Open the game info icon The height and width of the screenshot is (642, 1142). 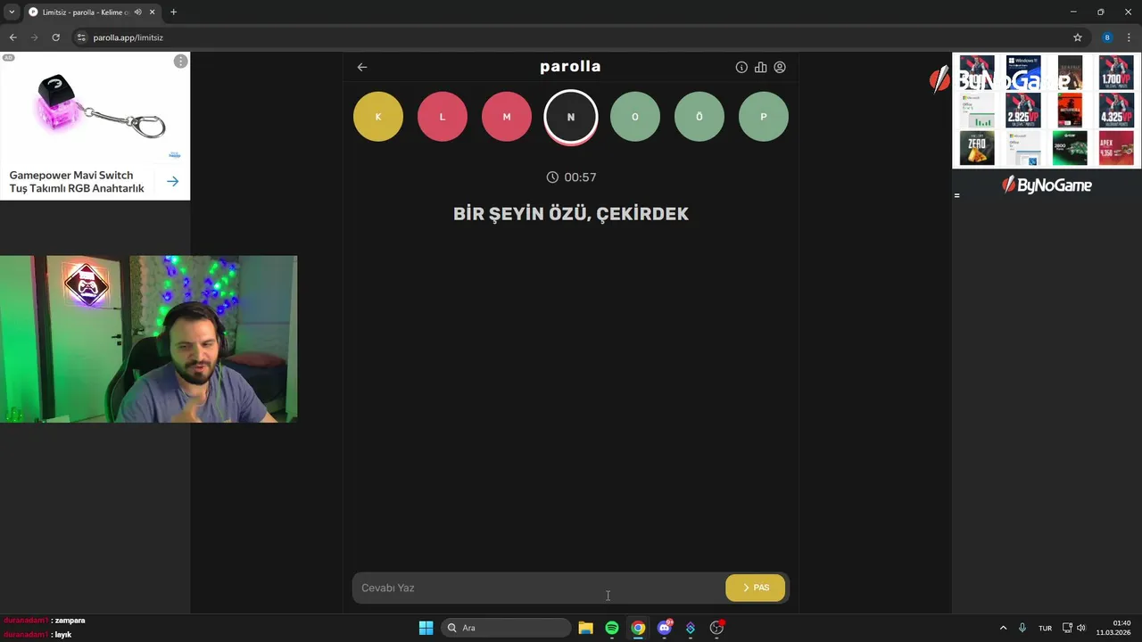click(x=741, y=67)
